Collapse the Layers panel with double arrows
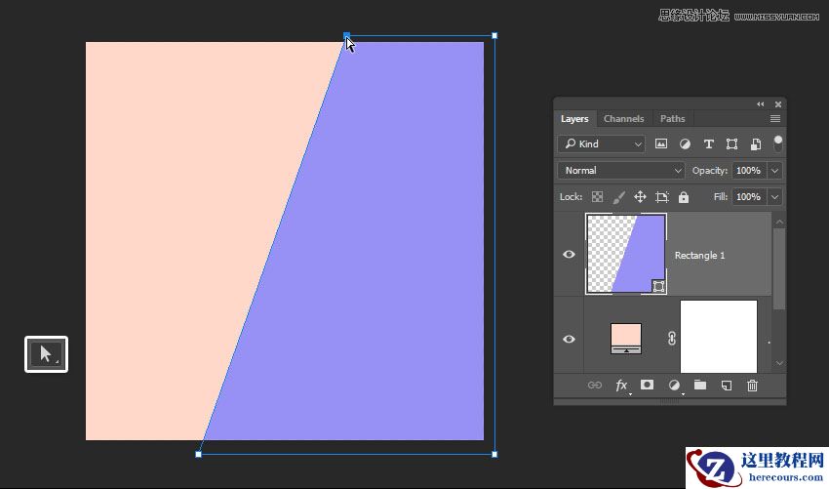Image resolution: width=829 pixels, height=489 pixels. click(x=761, y=104)
